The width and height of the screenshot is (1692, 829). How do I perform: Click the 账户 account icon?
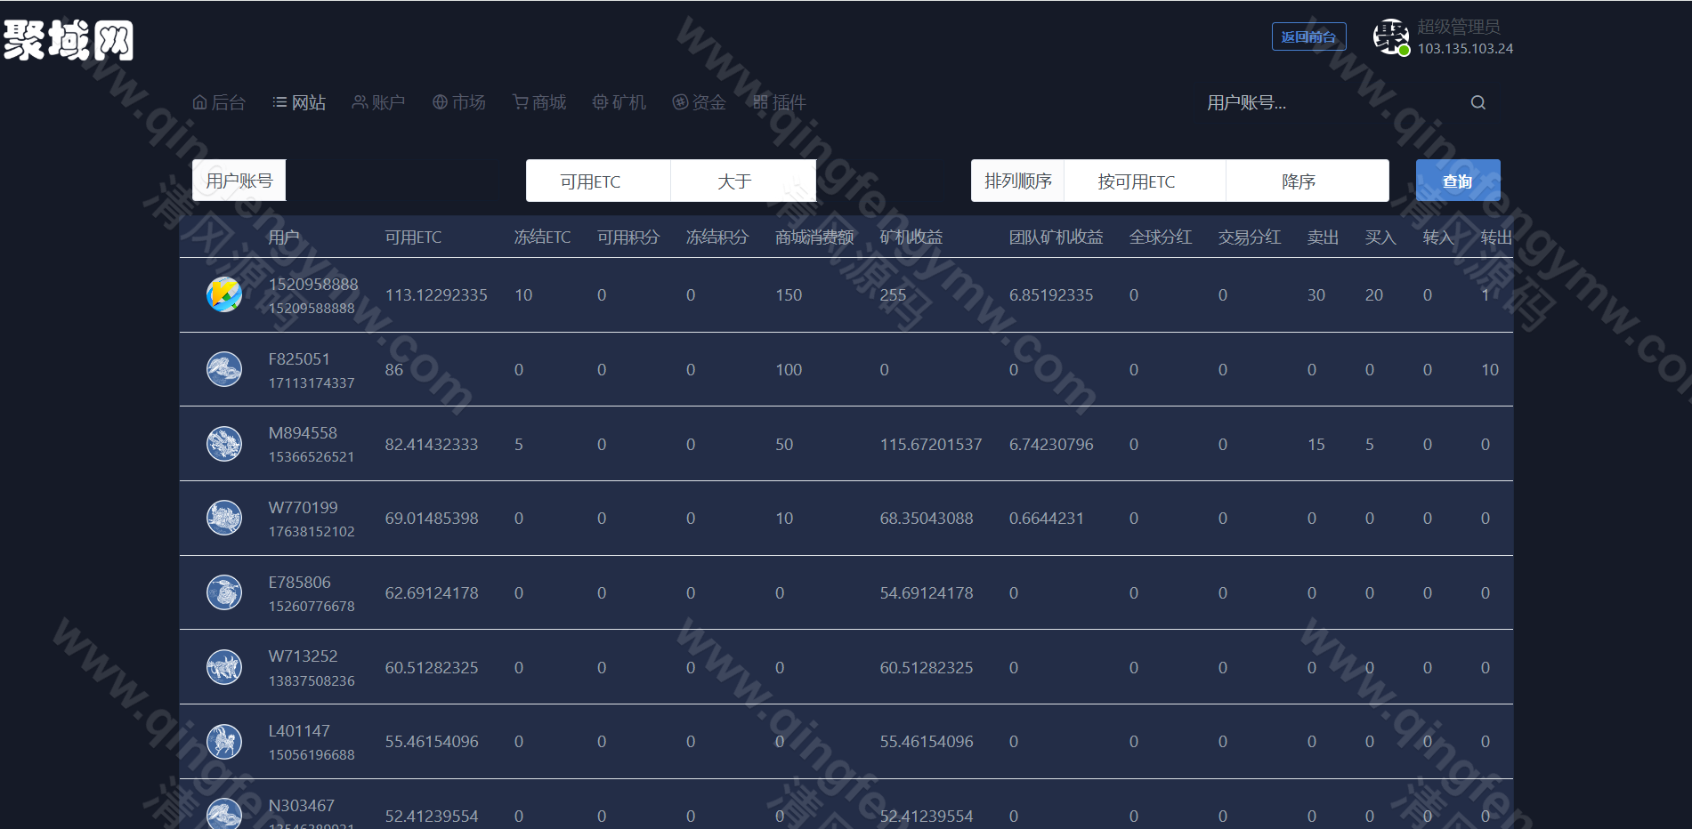[x=359, y=101]
